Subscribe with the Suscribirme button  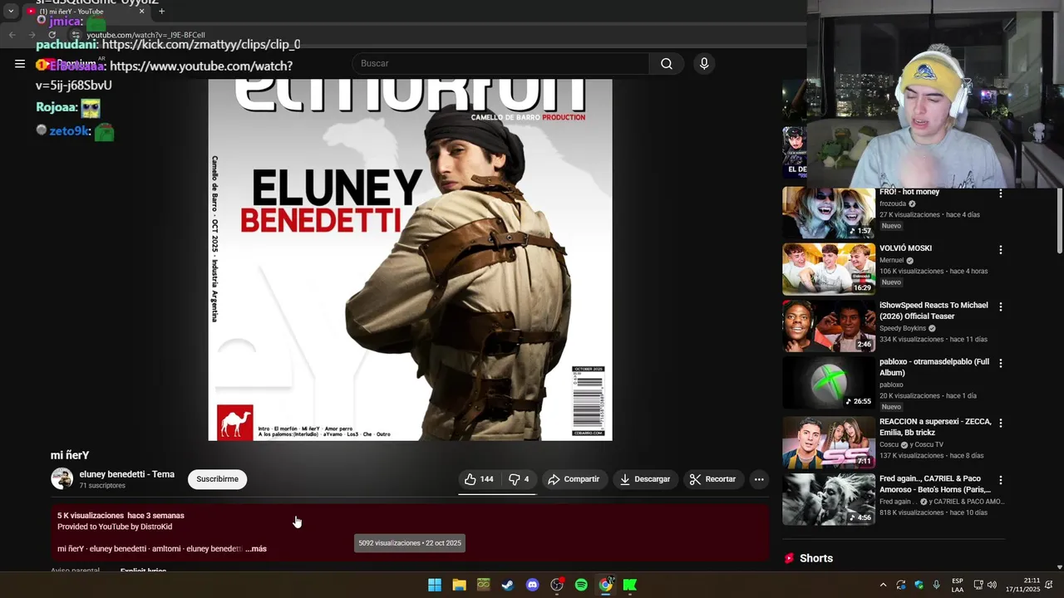tap(217, 479)
